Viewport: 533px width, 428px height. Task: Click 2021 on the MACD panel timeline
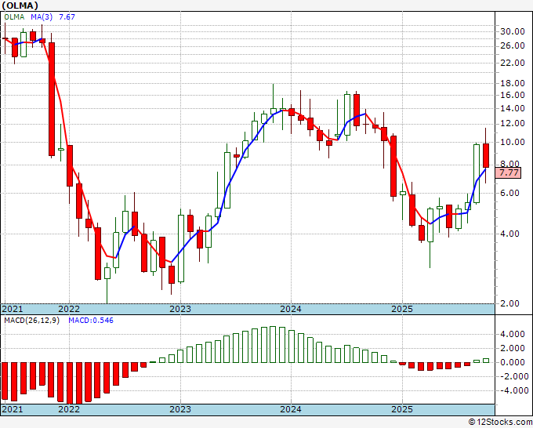point(13,409)
